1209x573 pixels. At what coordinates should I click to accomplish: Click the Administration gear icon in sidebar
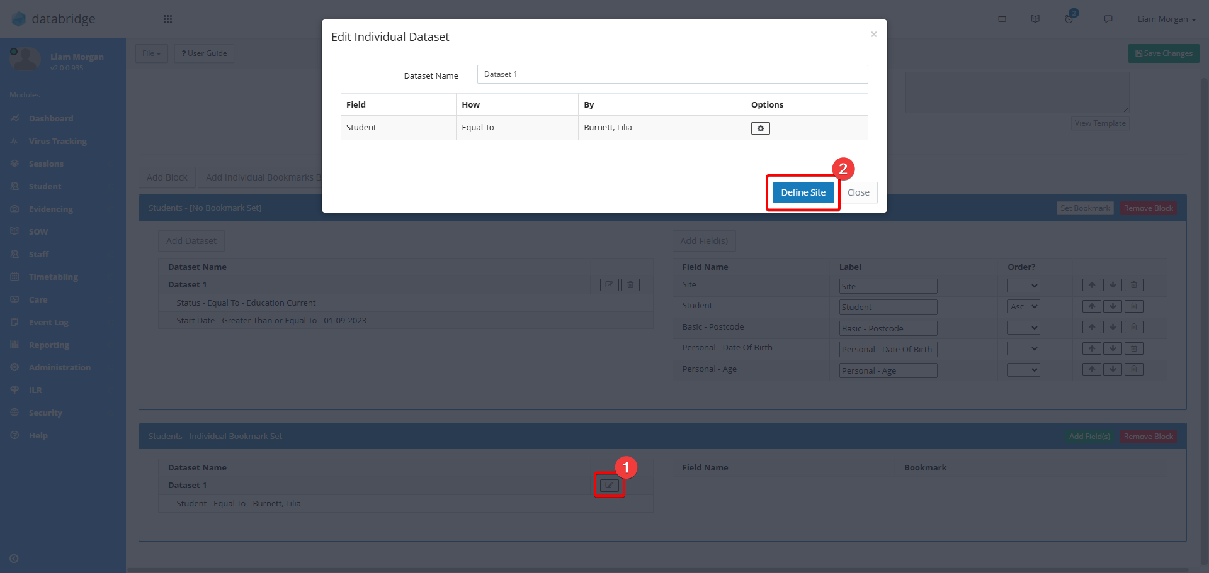14,367
